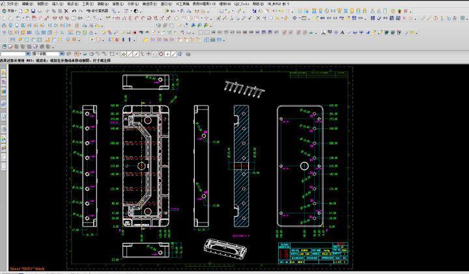The height and width of the screenshot is (274, 469).
Task: Select the 'A' text annotation tool
Action: [342, 32]
